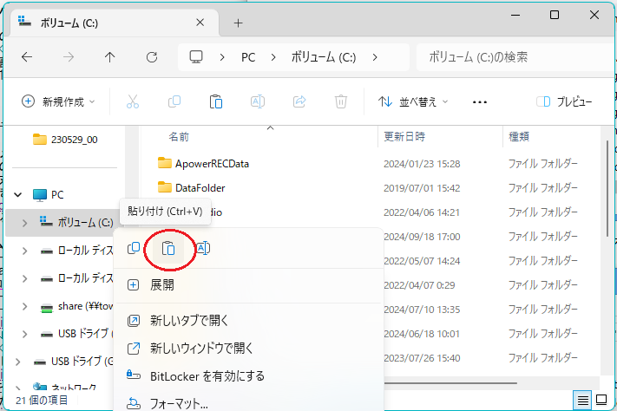Select the DataFolder folder
The height and width of the screenshot is (411, 617).
(200, 188)
